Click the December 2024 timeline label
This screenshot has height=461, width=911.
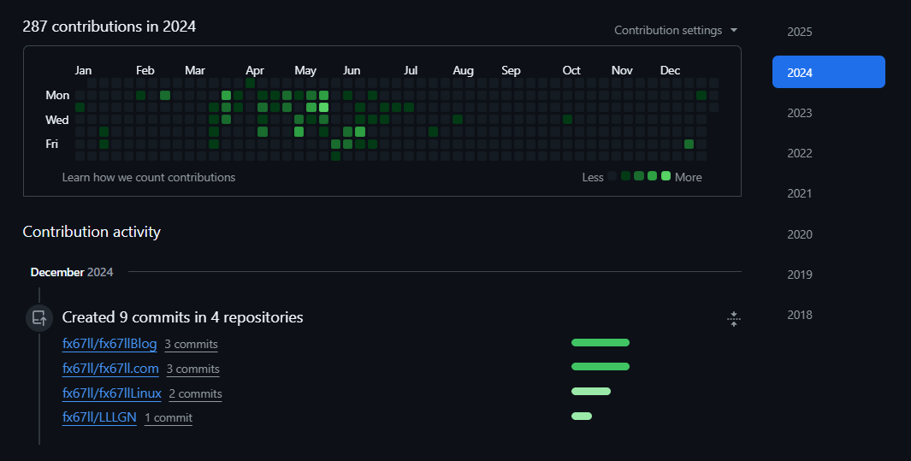pos(72,272)
